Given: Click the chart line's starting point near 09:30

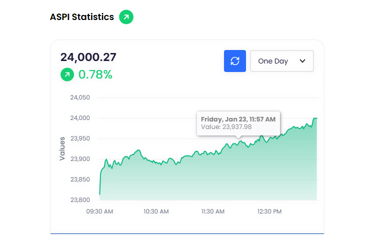Looking at the screenshot, I should pyautogui.click(x=100, y=194).
